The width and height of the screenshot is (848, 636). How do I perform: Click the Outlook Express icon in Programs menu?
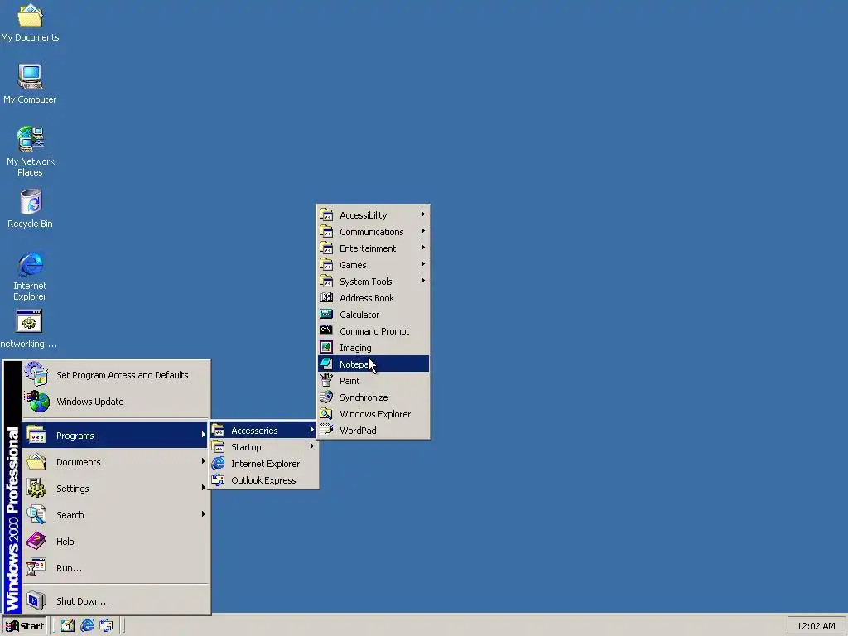pos(218,479)
